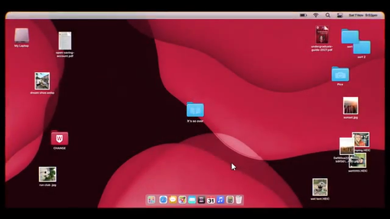
Task: Select the undergraduate-guide-2027.pdf file
Action: (322, 35)
